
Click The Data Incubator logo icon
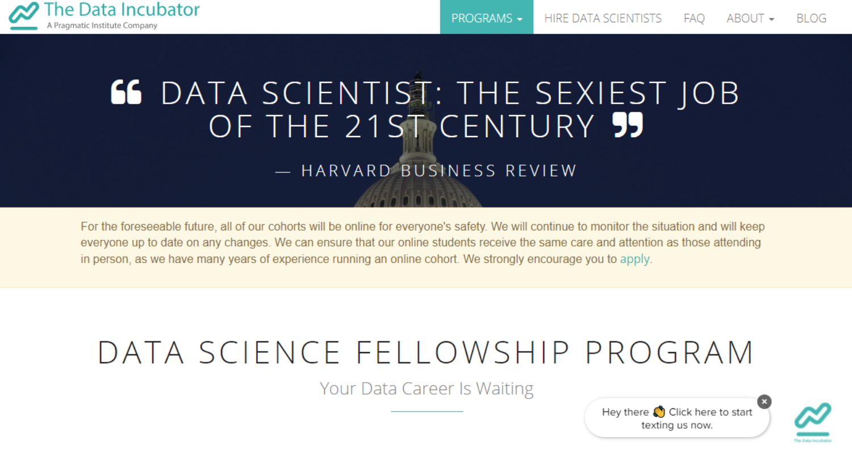click(x=24, y=15)
